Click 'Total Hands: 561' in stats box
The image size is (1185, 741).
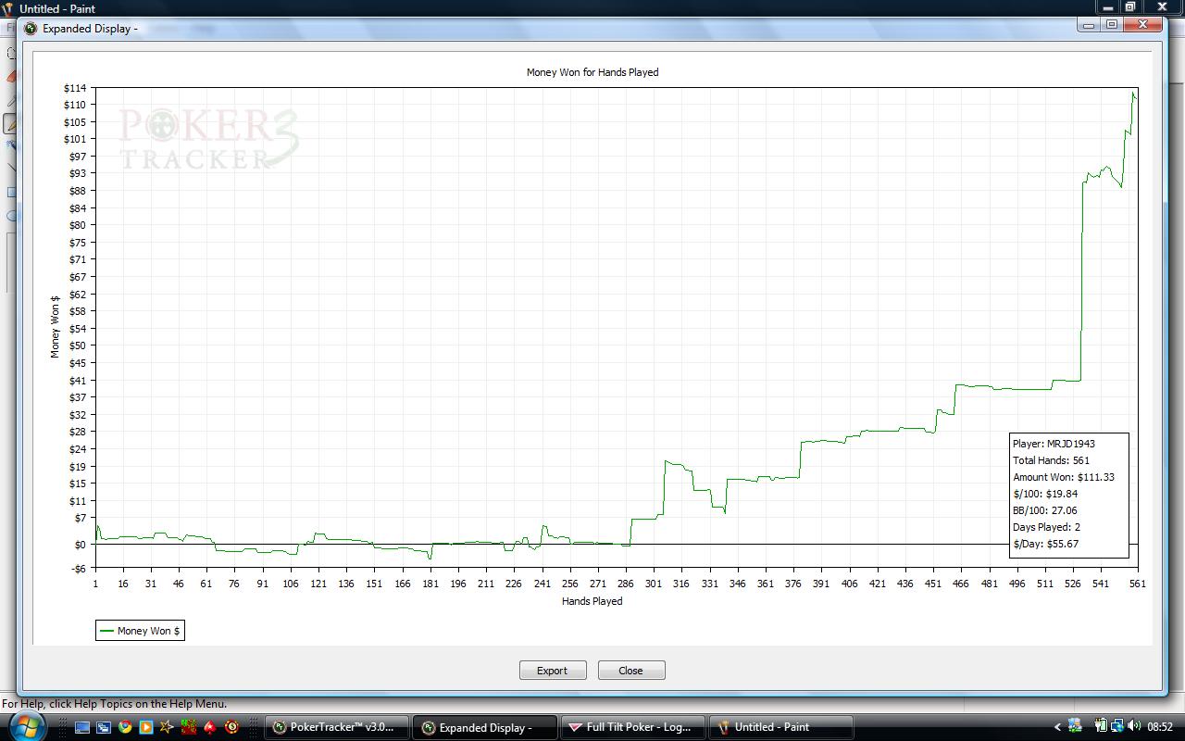pyautogui.click(x=1051, y=460)
